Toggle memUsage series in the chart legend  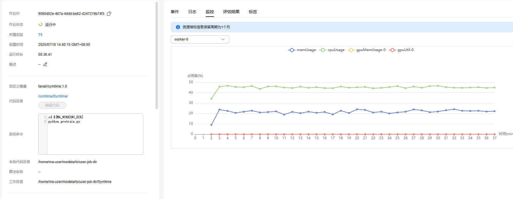tap(302, 50)
